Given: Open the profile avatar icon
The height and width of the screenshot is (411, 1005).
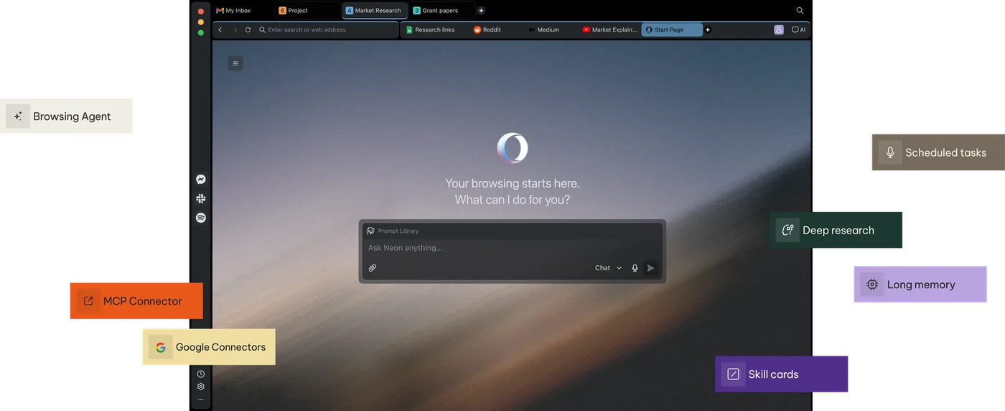Looking at the screenshot, I should point(779,29).
